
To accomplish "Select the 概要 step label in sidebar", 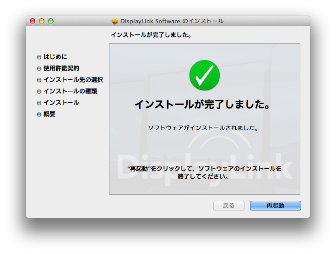I will tap(49, 114).
